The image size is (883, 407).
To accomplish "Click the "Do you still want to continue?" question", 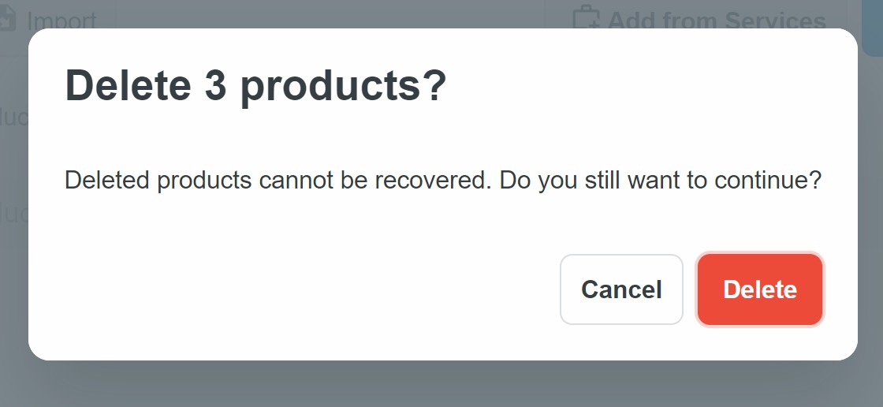I will [661, 181].
